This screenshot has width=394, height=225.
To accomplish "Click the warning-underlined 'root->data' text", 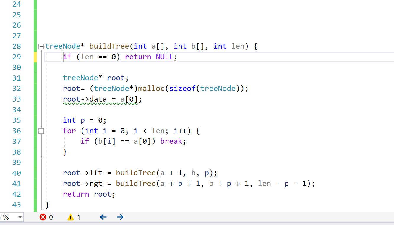I will (x=85, y=99).
